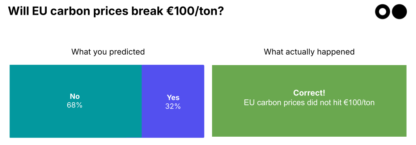Click the green result panel background
The height and width of the screenshot is (145, 416).
click(x=309, y=123)
